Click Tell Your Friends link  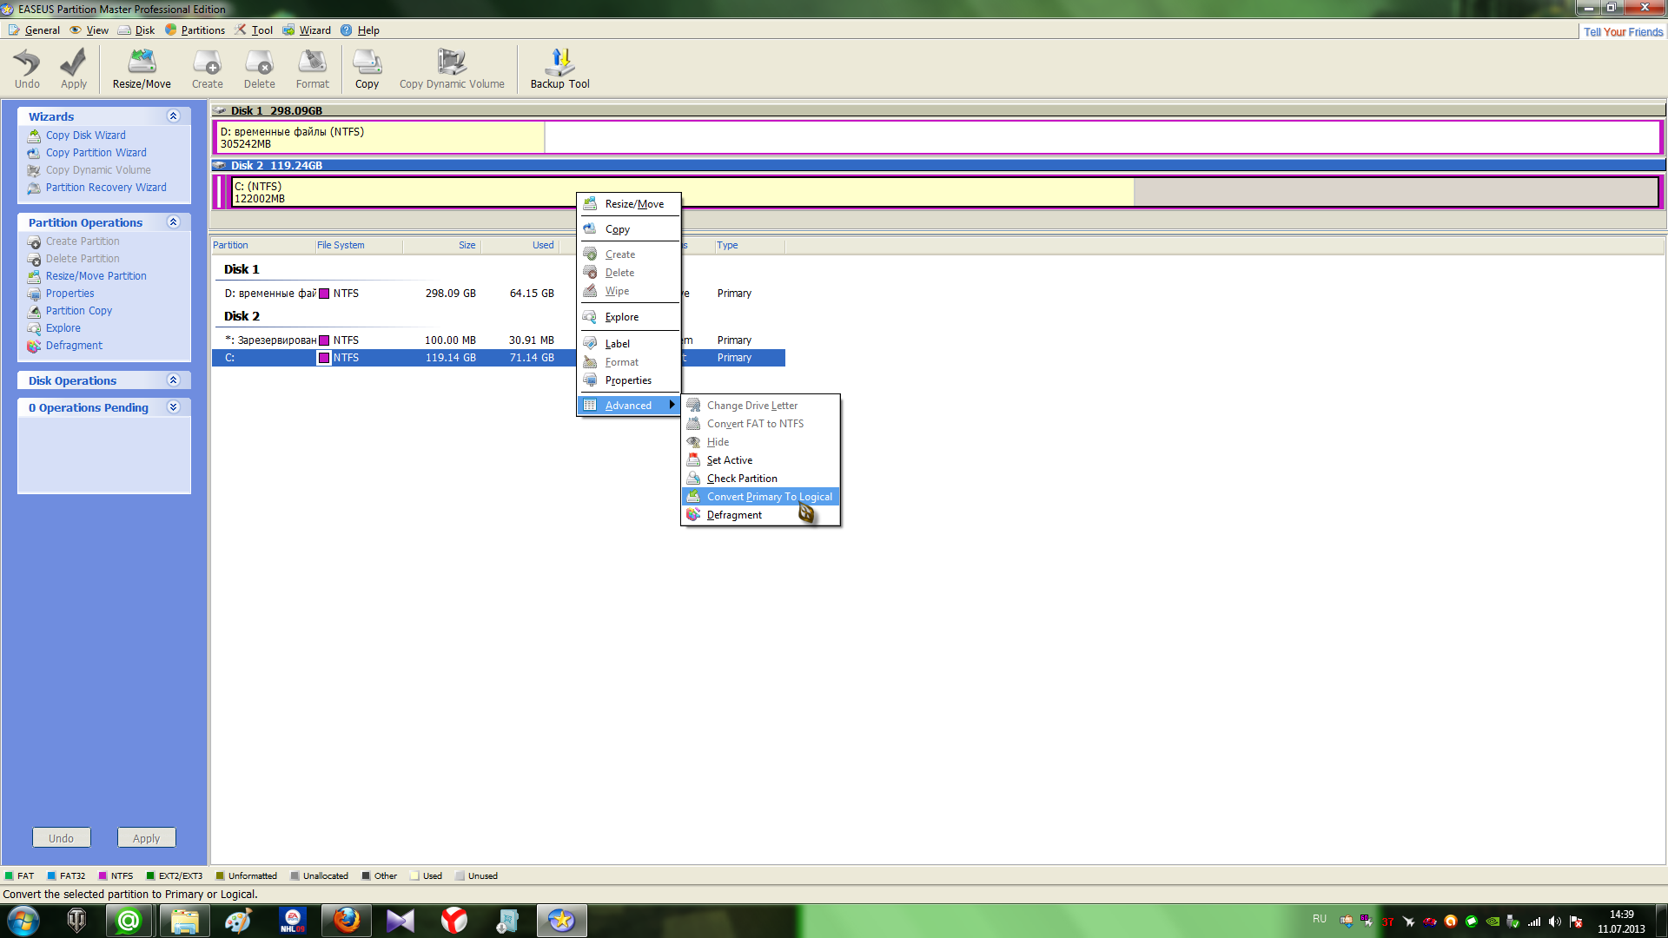[1623, 32]
